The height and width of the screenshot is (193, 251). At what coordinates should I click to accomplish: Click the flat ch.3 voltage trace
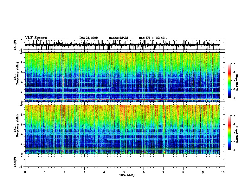[122, 162]
